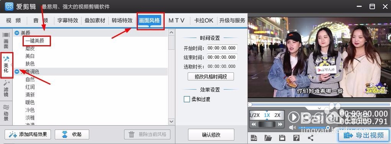Select 1/2X playback speed

click(x=255, y=115)
